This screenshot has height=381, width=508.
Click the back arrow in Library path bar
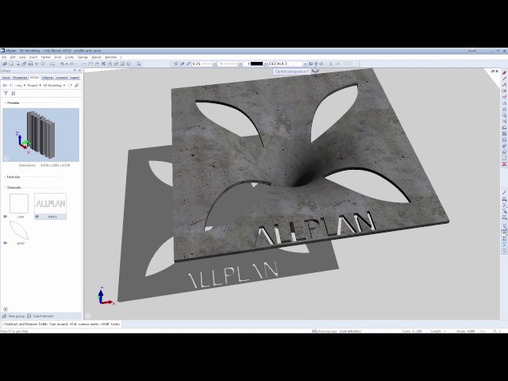[x=5, y=85]
